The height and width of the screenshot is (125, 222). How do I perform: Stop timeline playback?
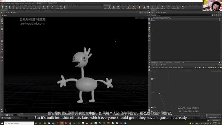[x=7, y=115]
